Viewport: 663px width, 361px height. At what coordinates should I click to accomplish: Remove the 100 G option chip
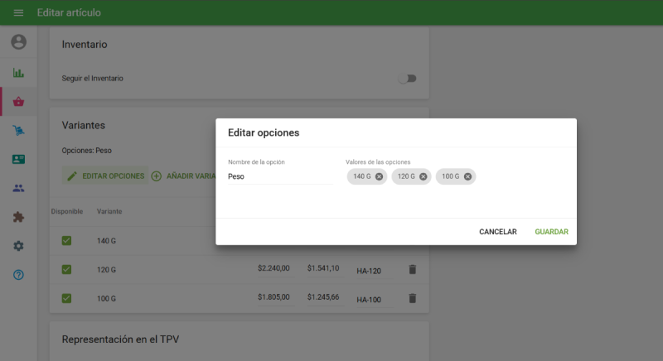(x=468, y=176)
